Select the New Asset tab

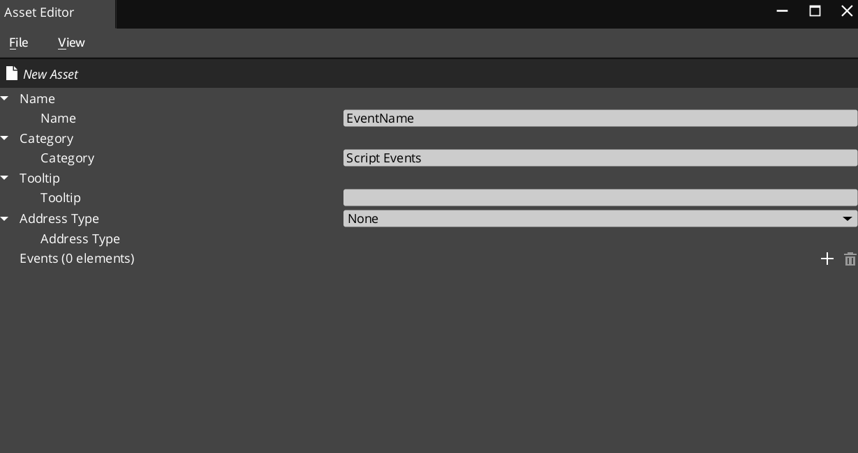(x=50, y=73)
